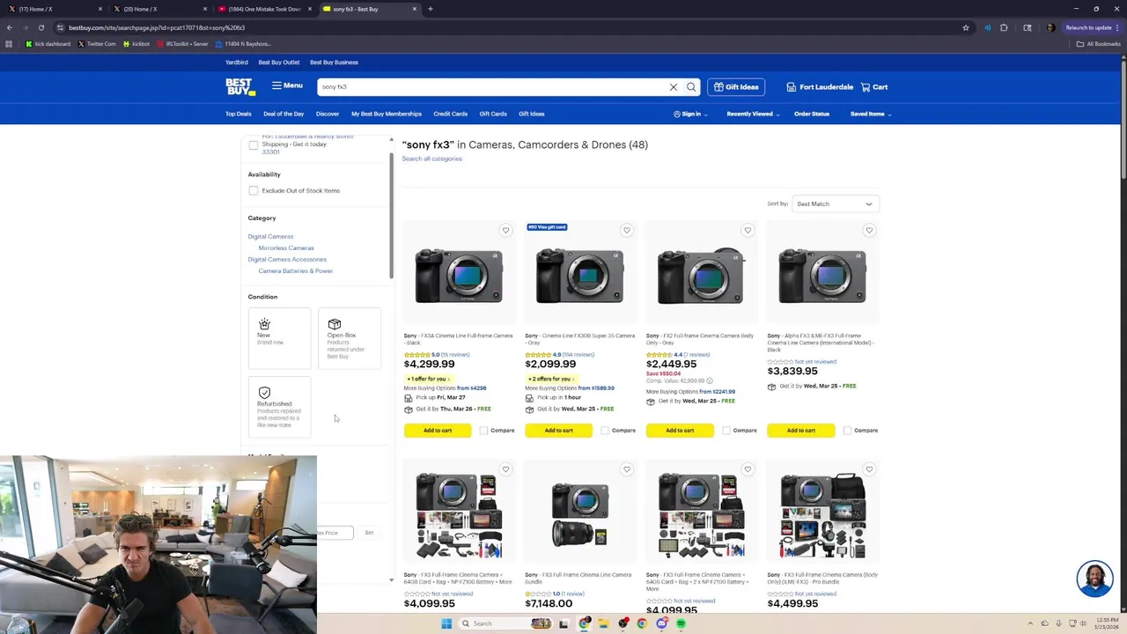Open the Discover menu item

328,114
